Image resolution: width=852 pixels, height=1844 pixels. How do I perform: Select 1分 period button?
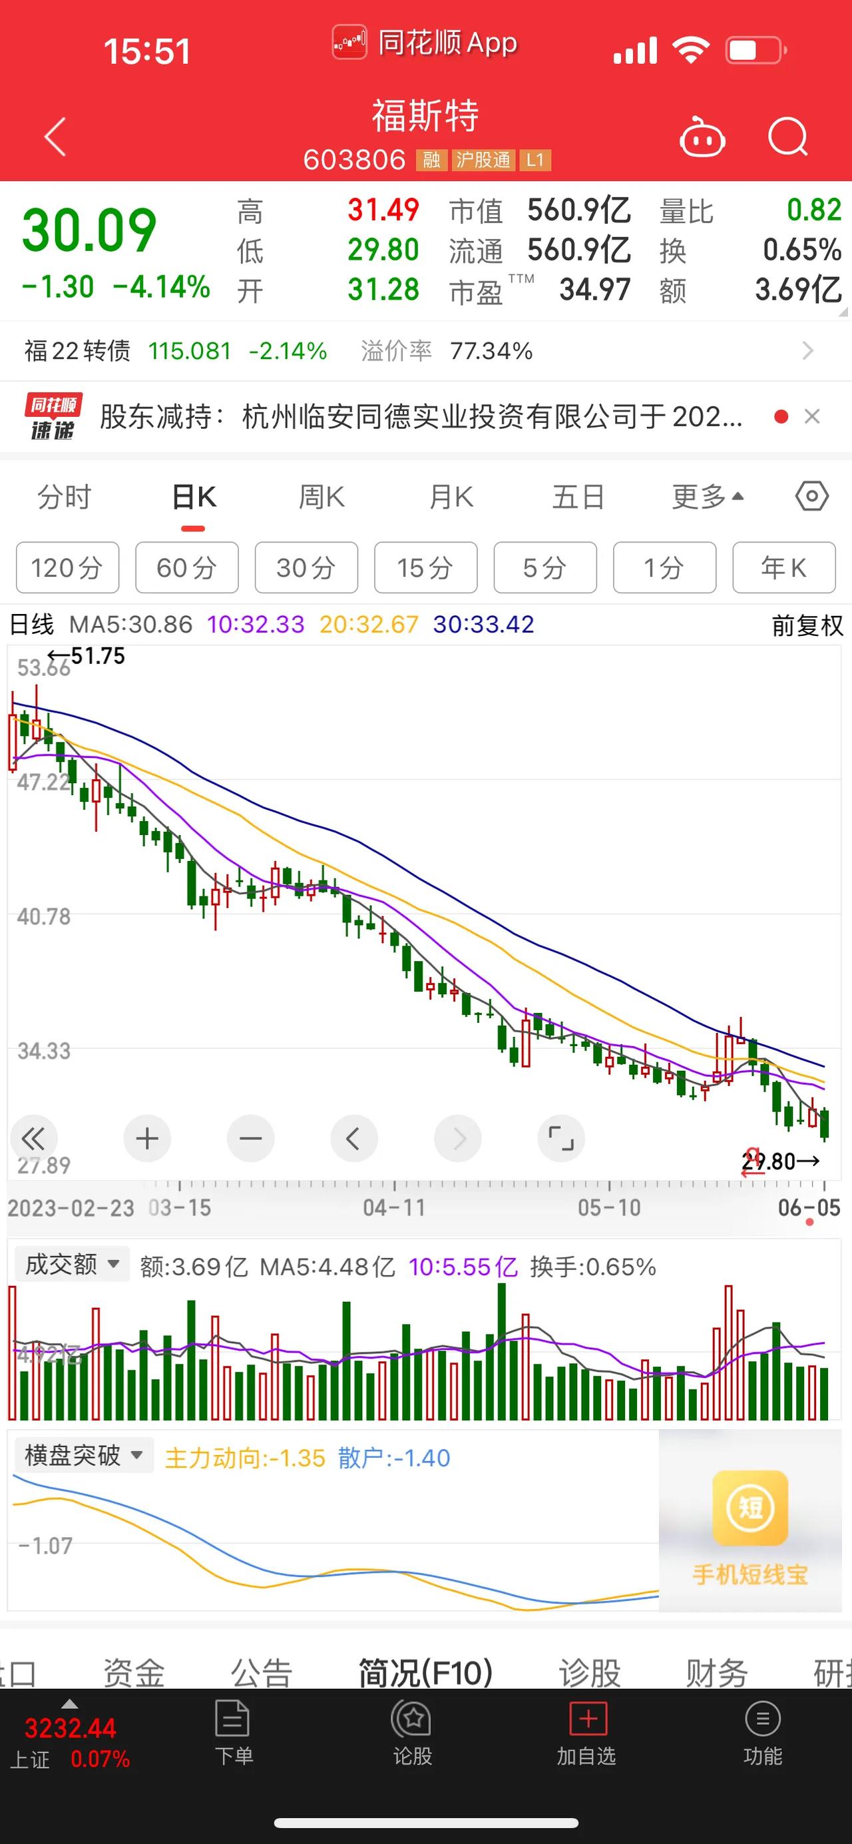pyautogui.click(x=664, y=567)
